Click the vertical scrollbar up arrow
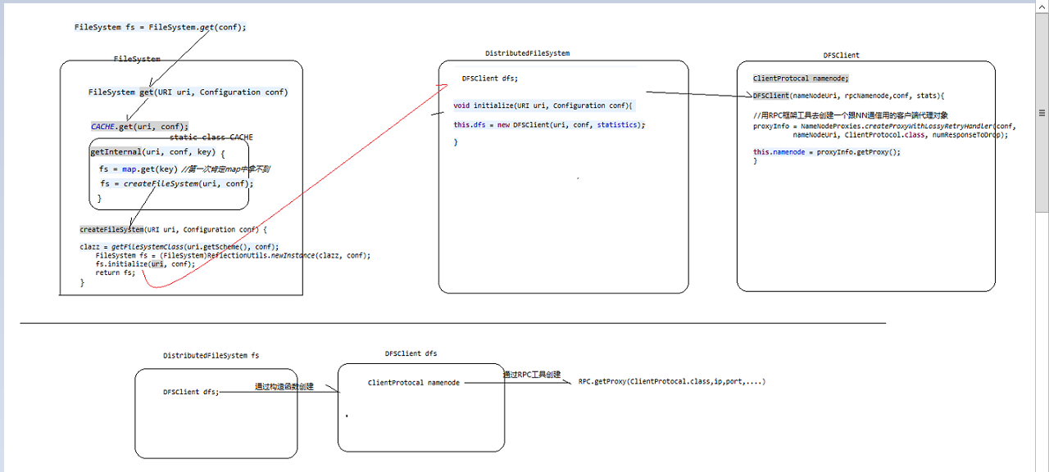 click(x=1042, y=7)
